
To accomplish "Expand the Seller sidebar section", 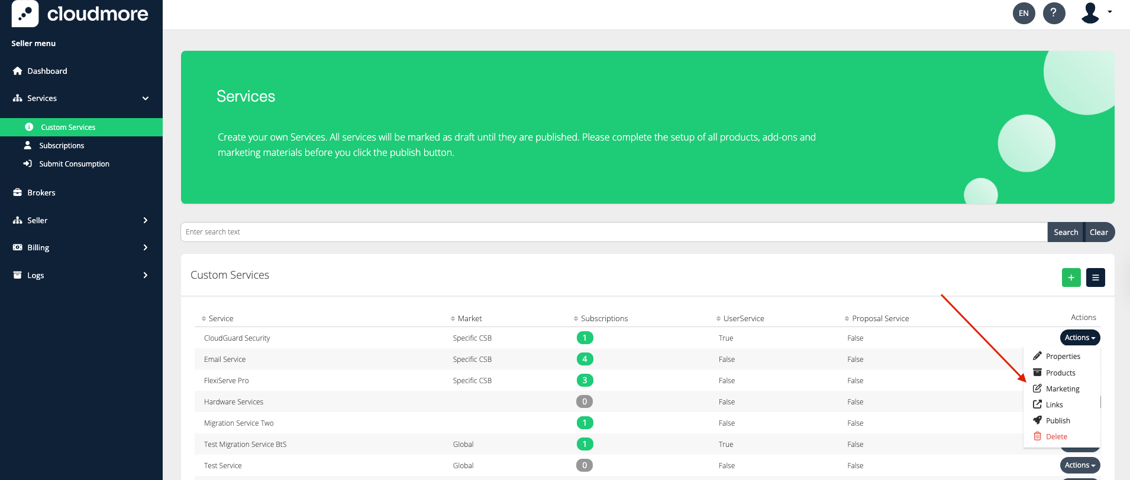I will coord(145,220).
